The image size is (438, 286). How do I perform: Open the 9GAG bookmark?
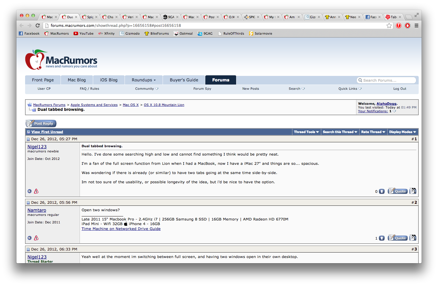coord(205,33)
